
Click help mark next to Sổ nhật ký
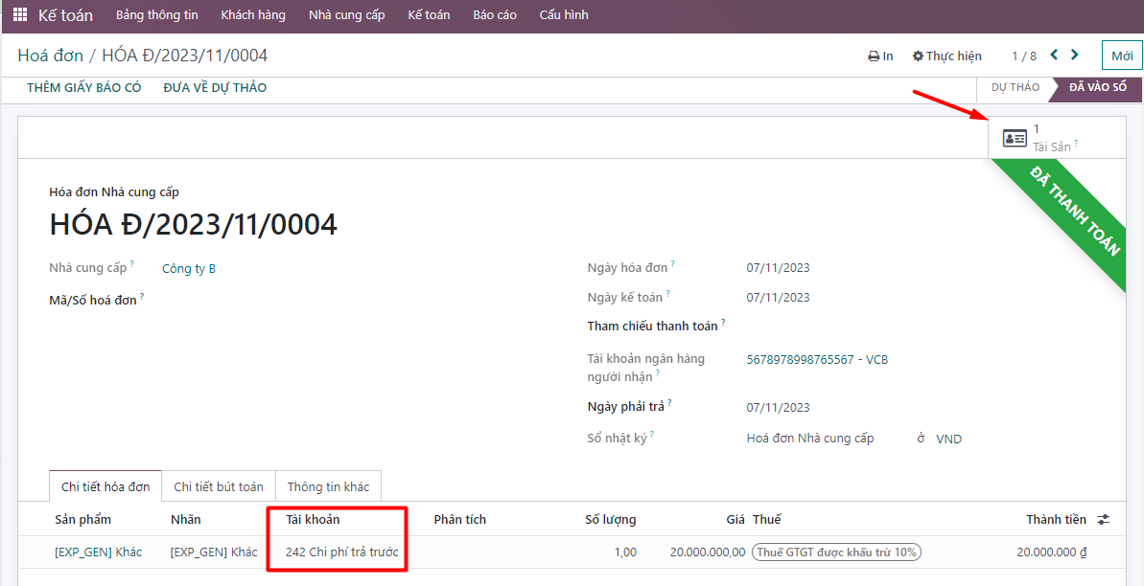[652, 435]
